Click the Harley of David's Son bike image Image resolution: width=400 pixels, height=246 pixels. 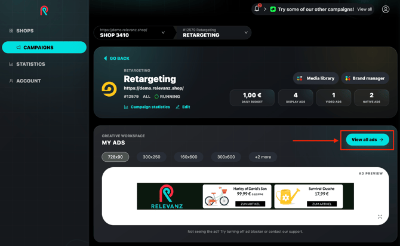tap(217, 196)
